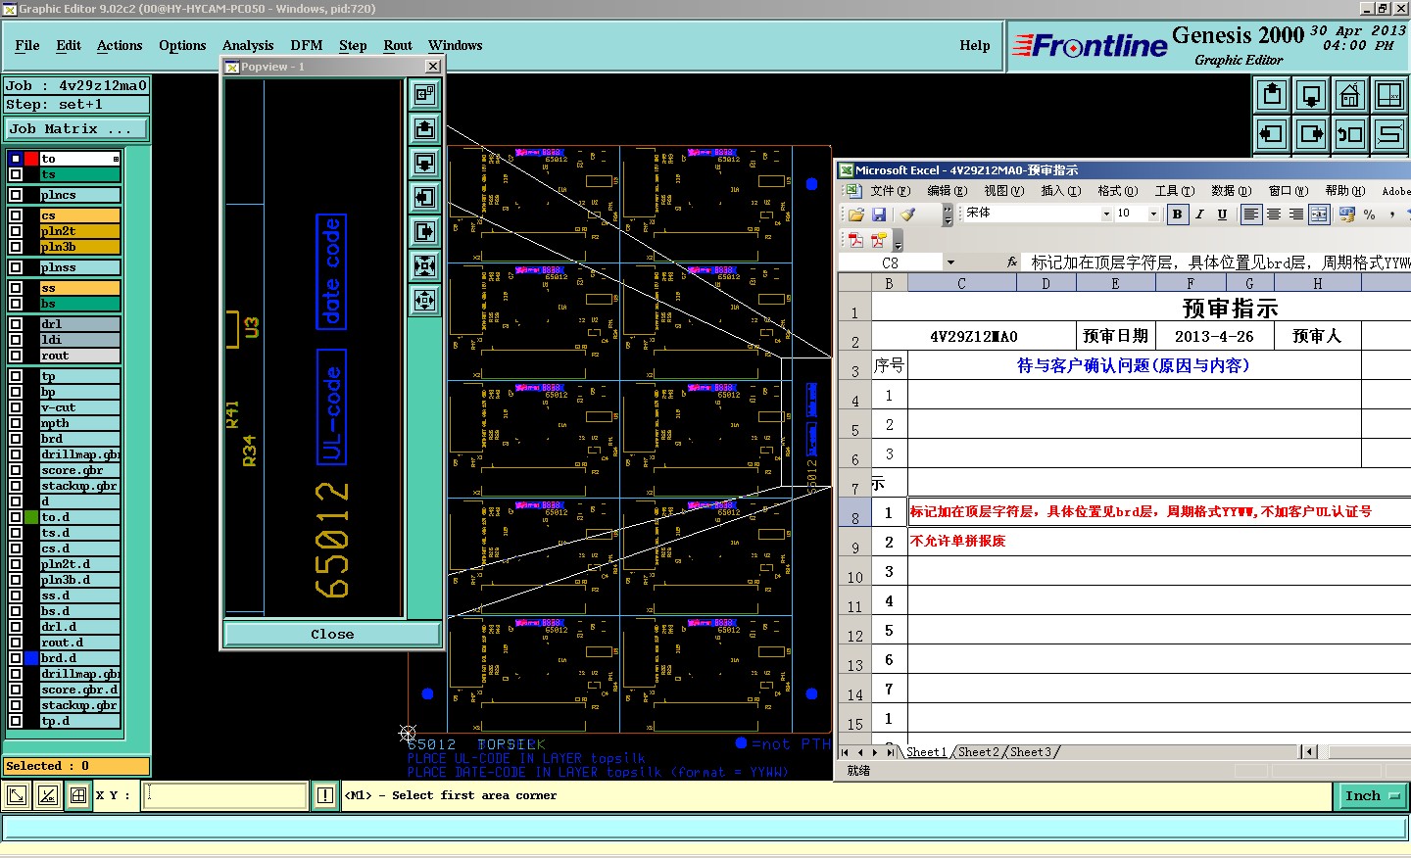The width and height of the screenshot is (1411, 858).
Task: Center align text in Excel
Action: pos(1274,214)
